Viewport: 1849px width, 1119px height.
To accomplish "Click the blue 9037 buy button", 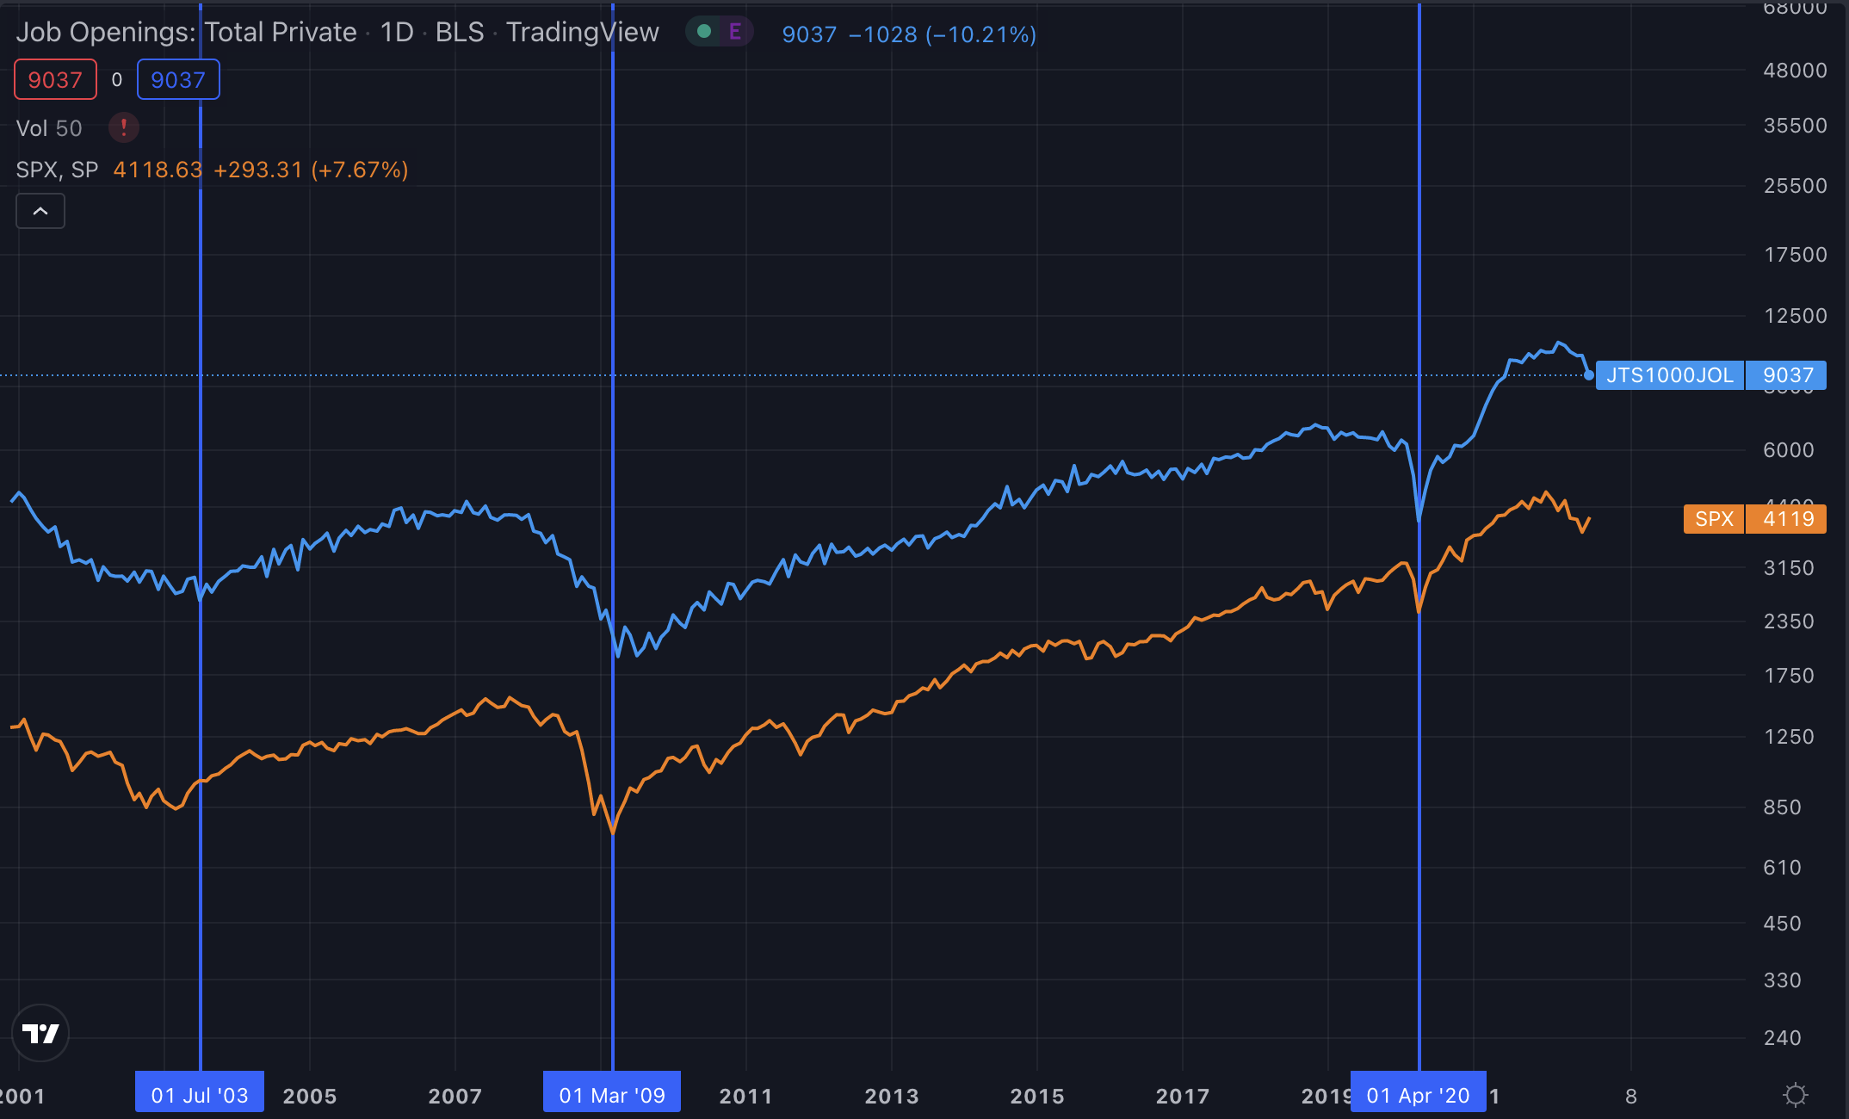I will tap(178, 80).
